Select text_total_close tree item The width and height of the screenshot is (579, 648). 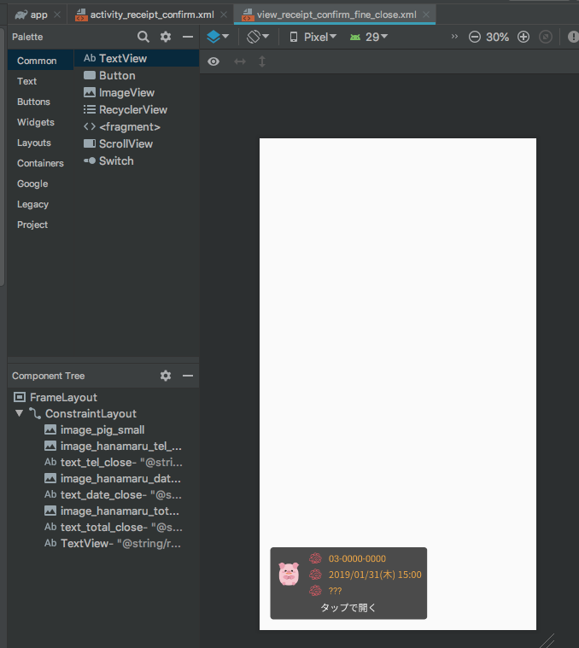(114, 527)
